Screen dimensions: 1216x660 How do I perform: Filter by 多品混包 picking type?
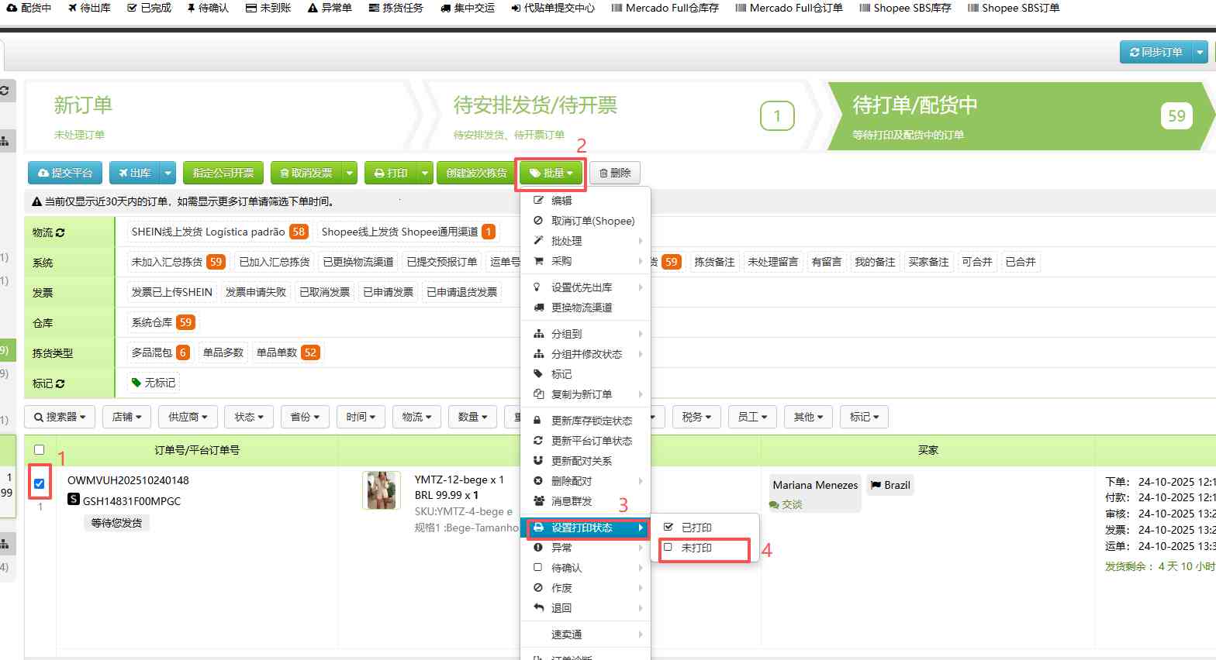pyautogui.click(x=161, y=352)
